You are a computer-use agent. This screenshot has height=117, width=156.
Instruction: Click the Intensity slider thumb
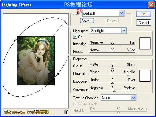pyautogui.click(x=120, y=45)
